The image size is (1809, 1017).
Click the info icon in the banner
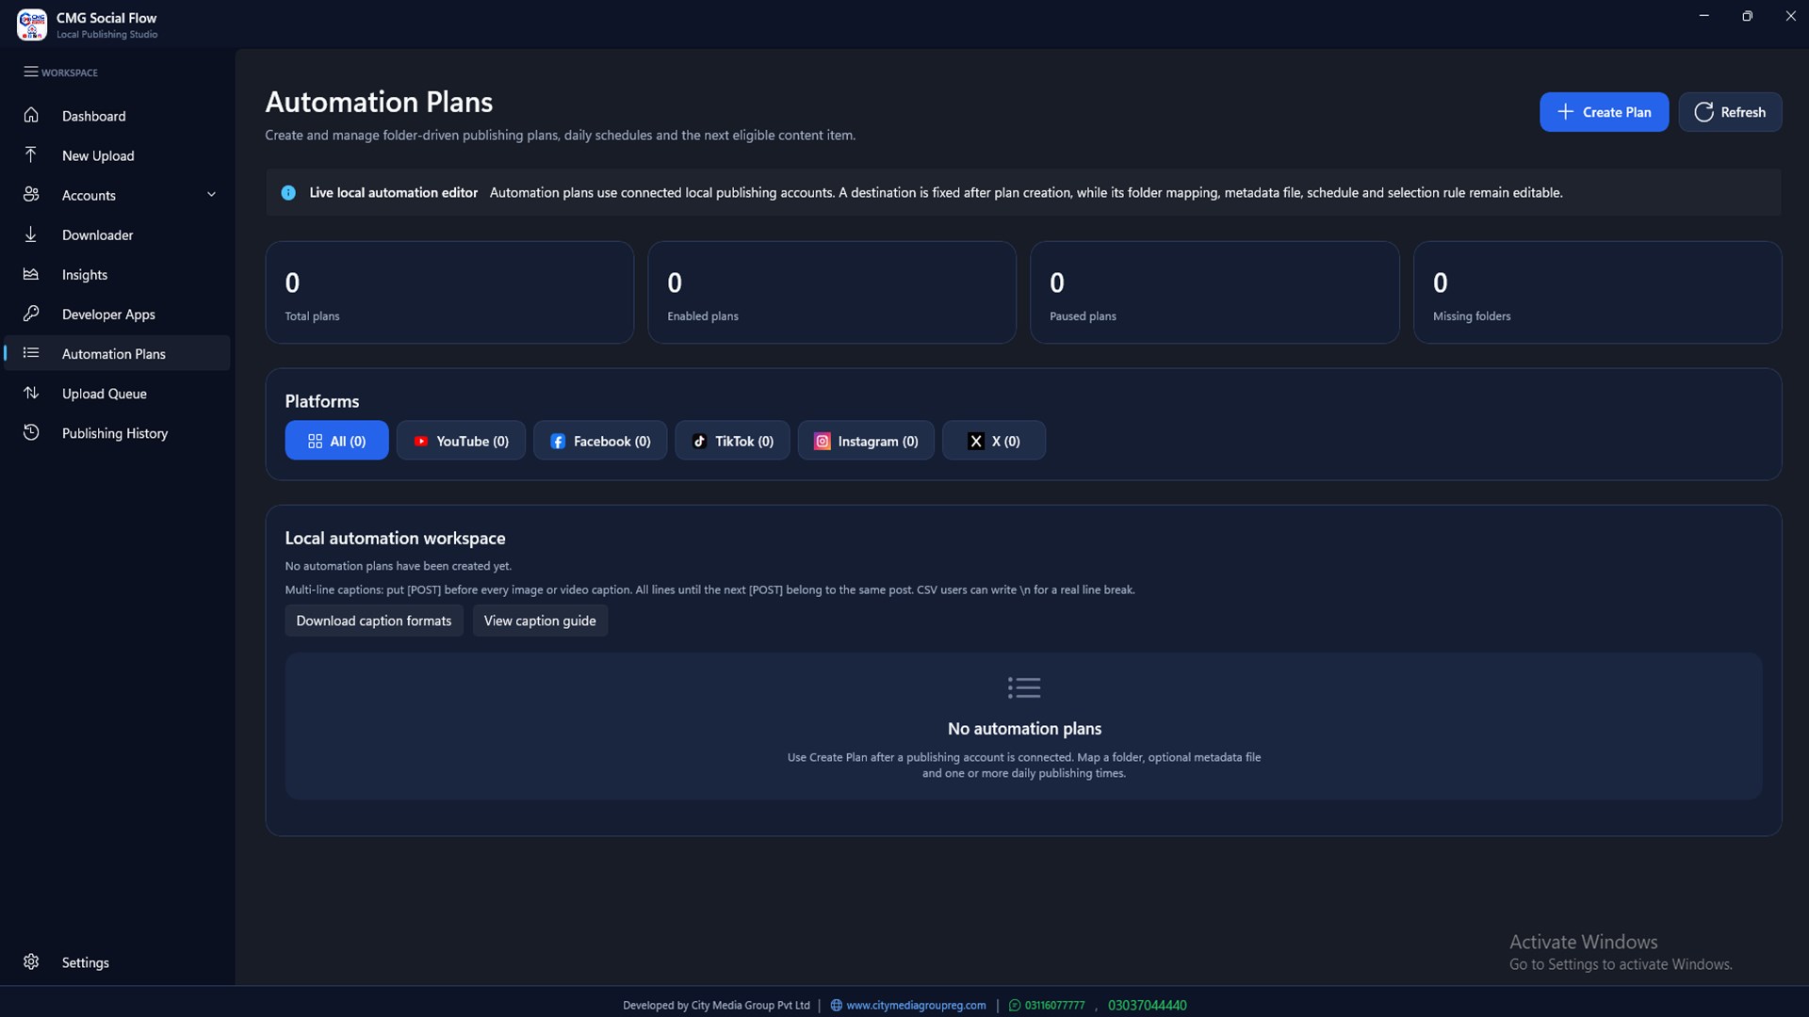coord(288,192)
